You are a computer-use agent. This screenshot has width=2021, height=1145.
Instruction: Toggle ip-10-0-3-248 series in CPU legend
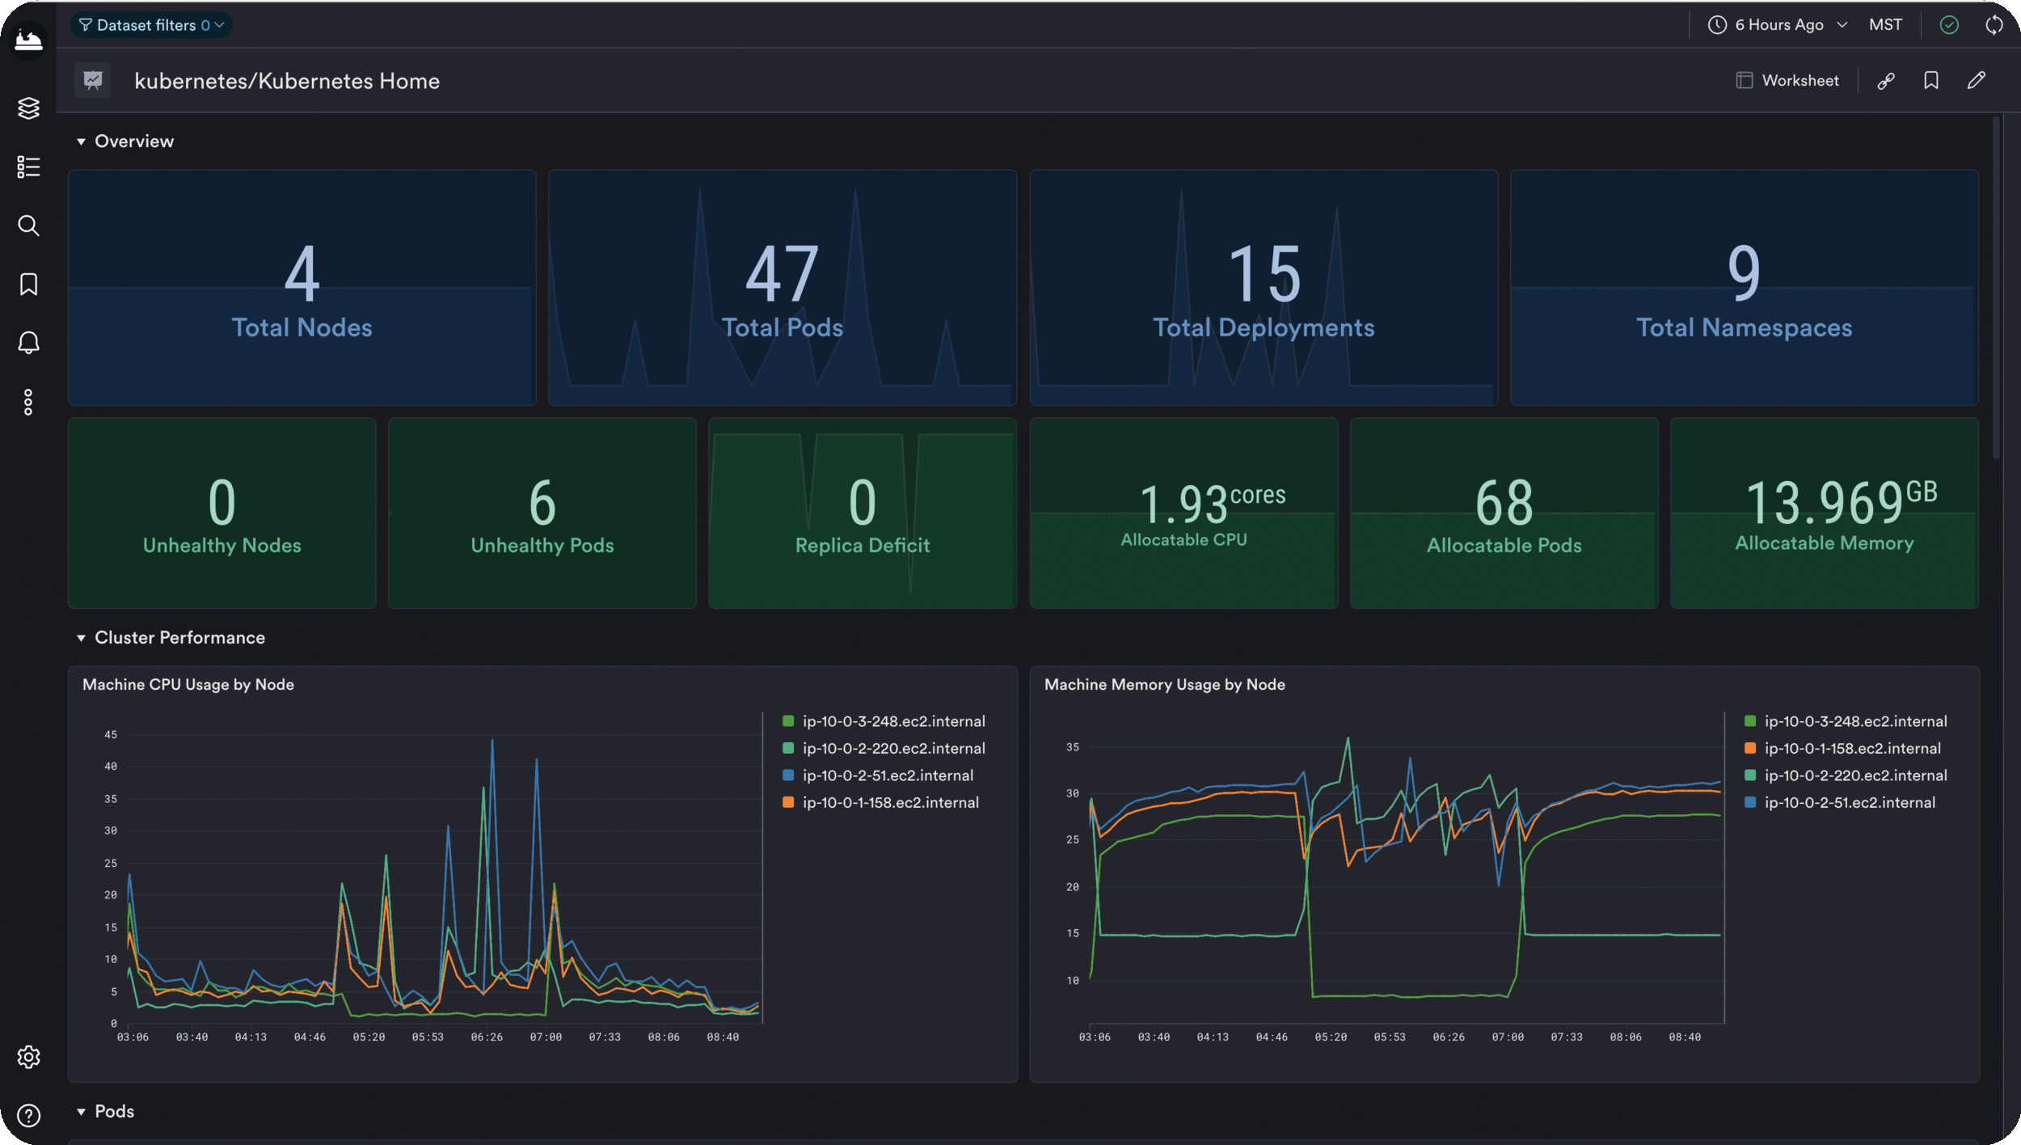point(884,721)
